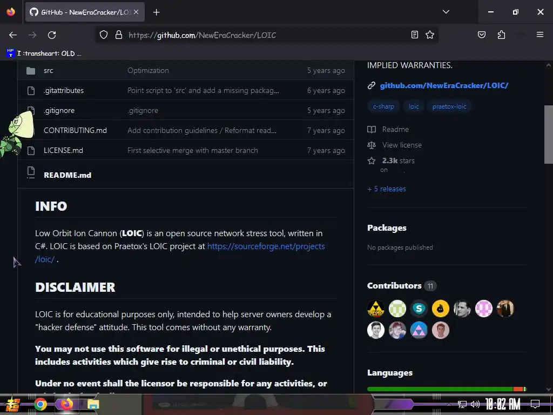Open CONTRIBUTING.md file
Screen dimensions: 553x415
point(75,130)
